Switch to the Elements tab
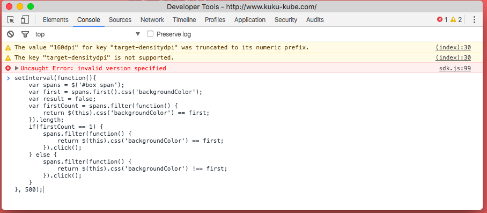This screenshot has width=487, height=213. click(56, 20)
